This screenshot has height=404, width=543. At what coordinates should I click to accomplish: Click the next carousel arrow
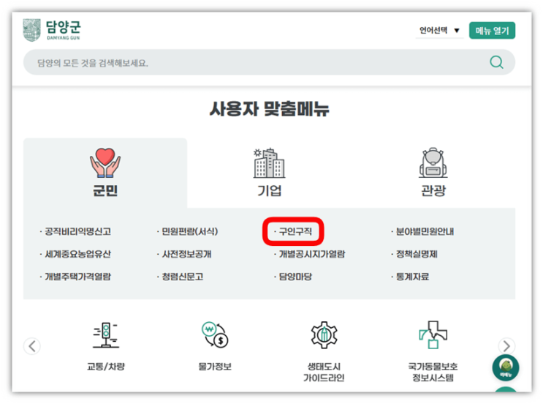coord(506,346)
